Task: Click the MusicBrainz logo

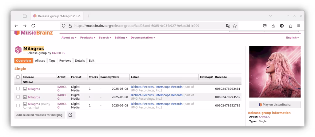Action: pyautogui.click(x=34, y=33)
